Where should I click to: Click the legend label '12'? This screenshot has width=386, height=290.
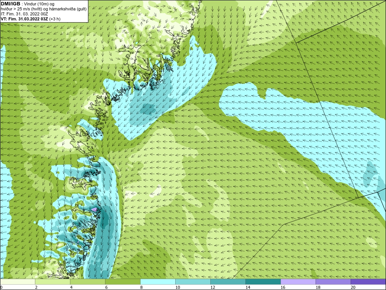pos(213,287)
